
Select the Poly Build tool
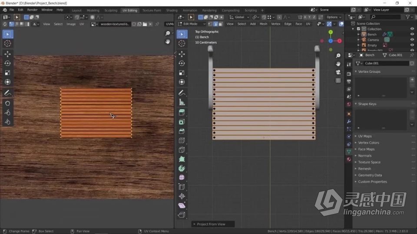(182, 159)
